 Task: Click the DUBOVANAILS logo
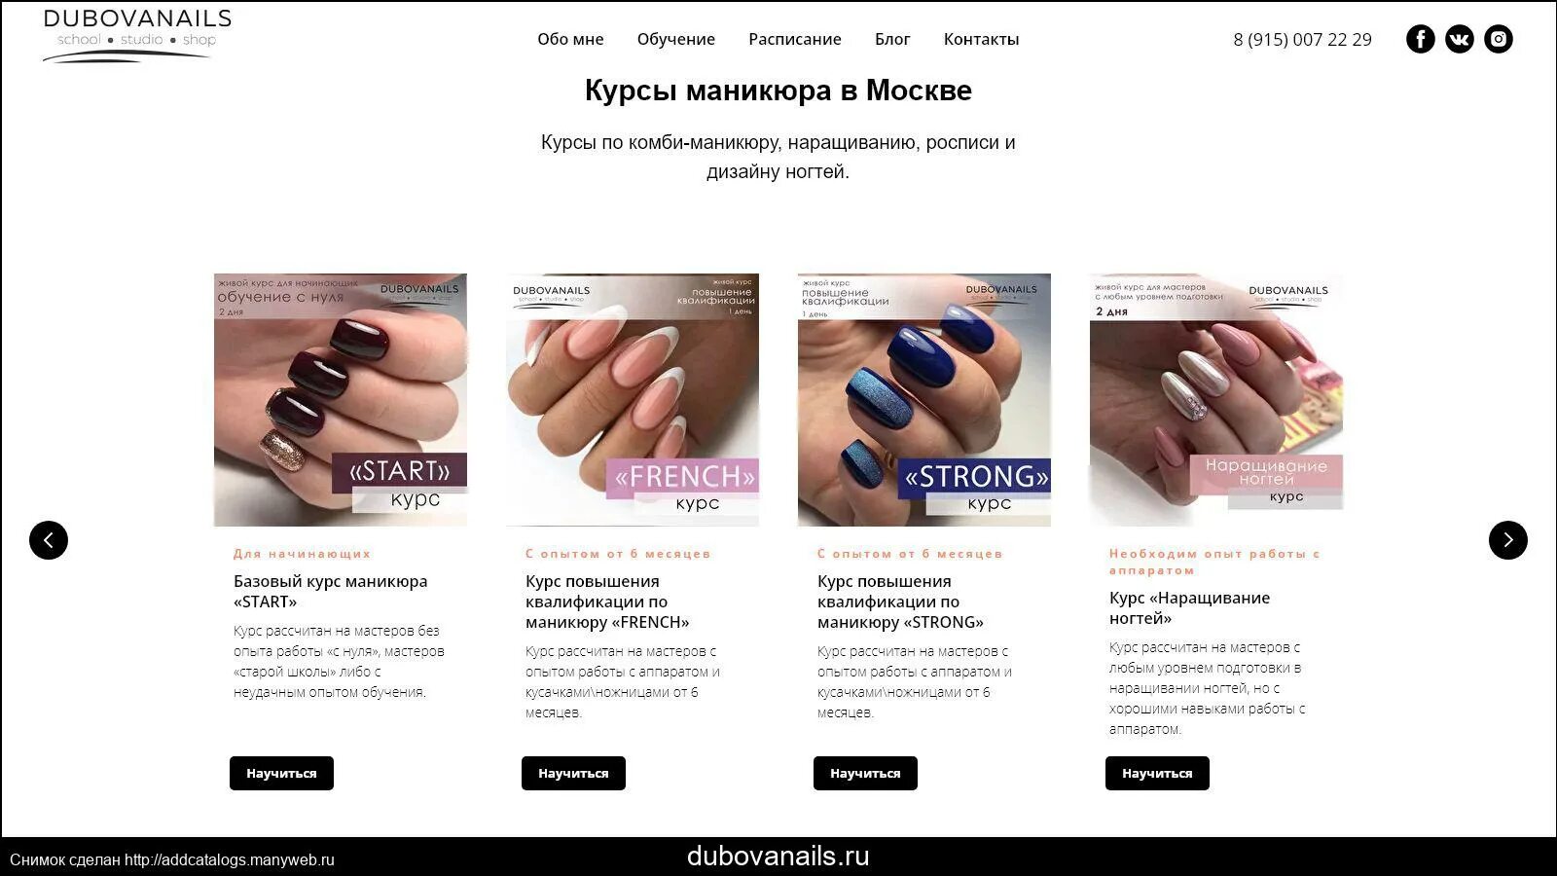point(136,35)
